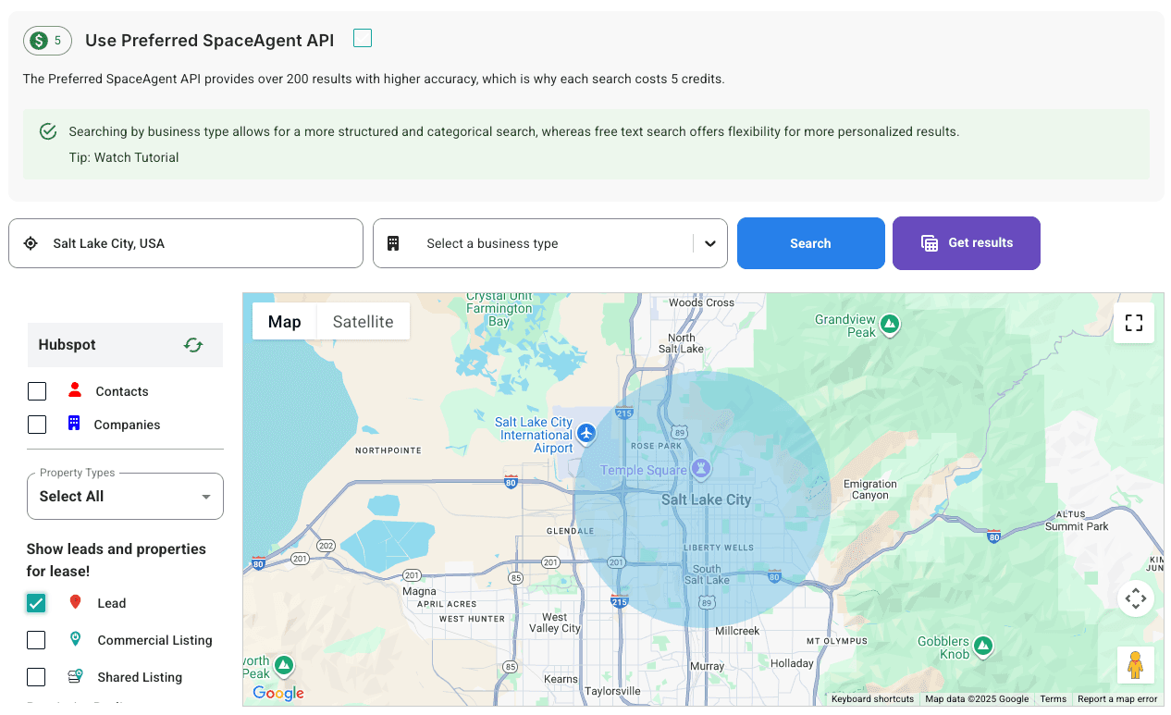Click Report a map error link

[1117, 699]
